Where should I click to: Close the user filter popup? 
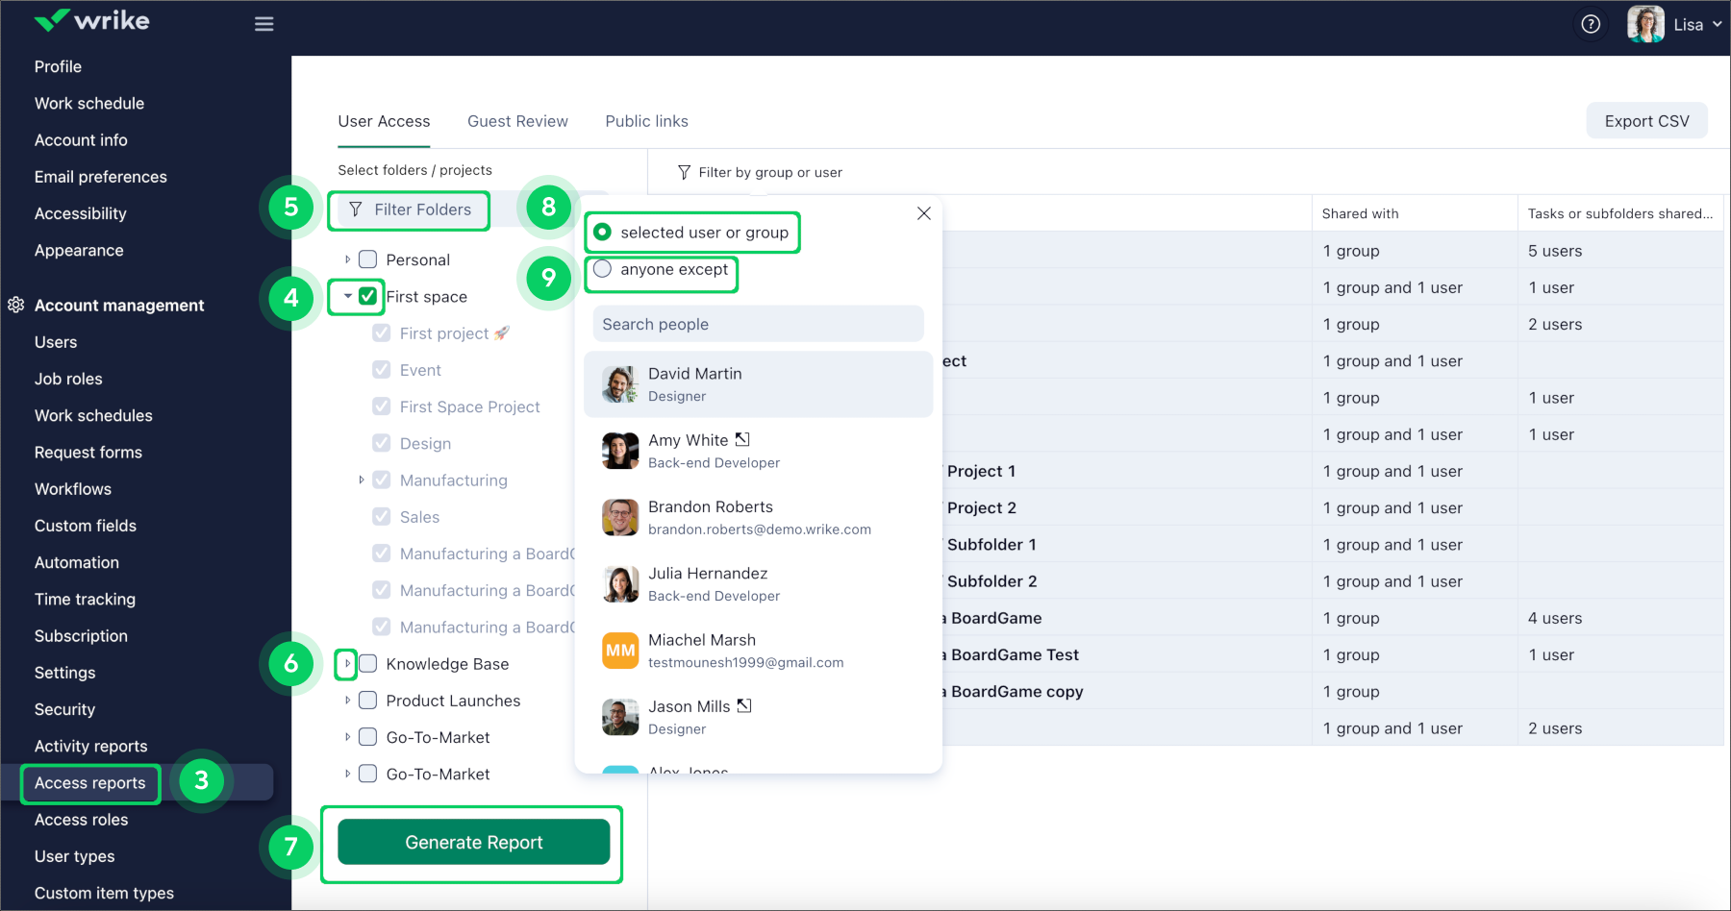click(923, 213)
